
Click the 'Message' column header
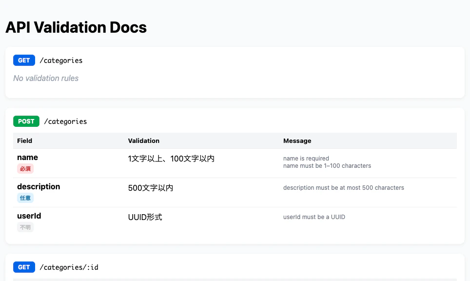pos(297,140)
